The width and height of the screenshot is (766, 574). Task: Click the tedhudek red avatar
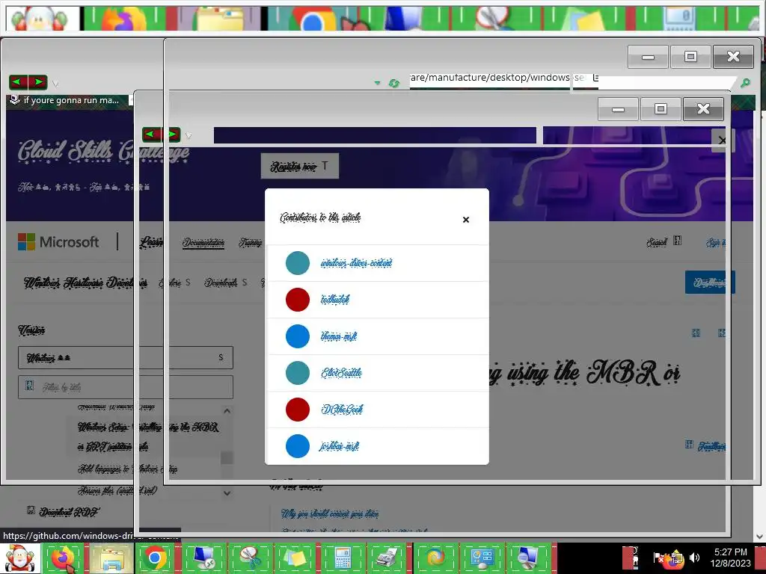298,299
